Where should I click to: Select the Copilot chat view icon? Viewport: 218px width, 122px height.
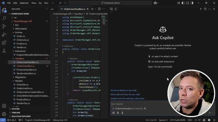coord(111,9)
